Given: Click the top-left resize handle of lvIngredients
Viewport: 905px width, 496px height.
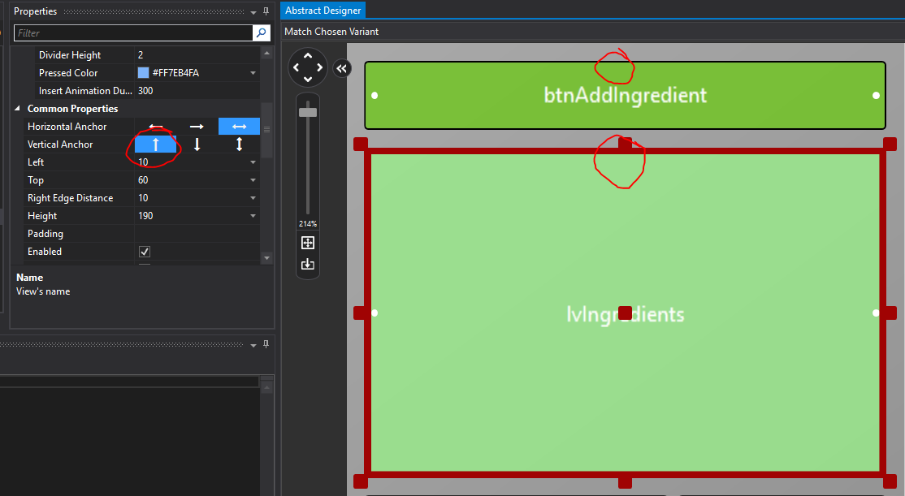Looking at the screenshot, I should (360, 144).
